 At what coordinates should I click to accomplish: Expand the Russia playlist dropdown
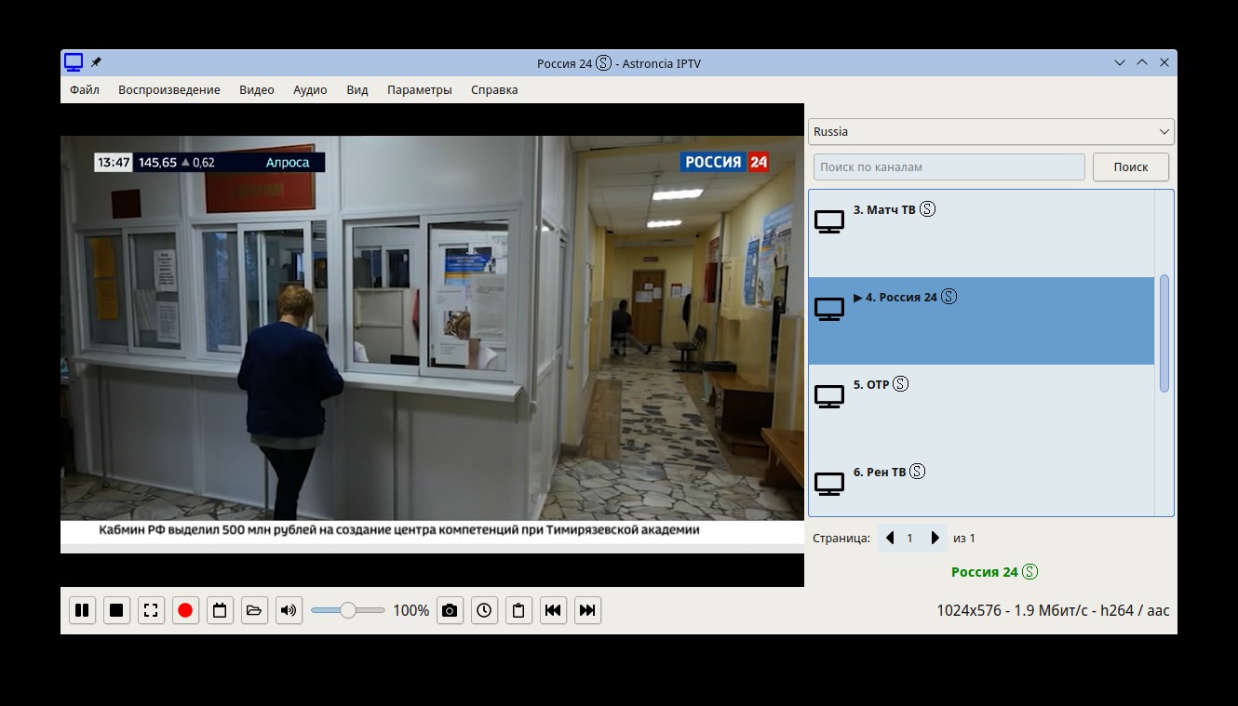click(x=990, y=132)
